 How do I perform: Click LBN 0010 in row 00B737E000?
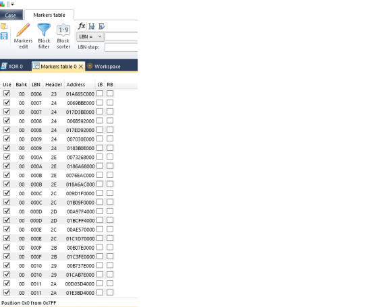point(36,266)
